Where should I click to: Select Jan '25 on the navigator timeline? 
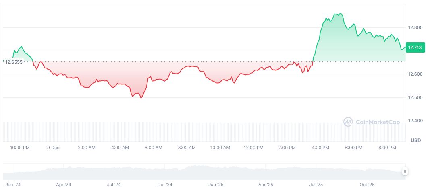point(216,185)
